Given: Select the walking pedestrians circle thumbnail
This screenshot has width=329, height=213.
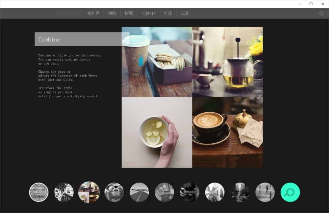Looking at the screenshot, I should (265, 192).
